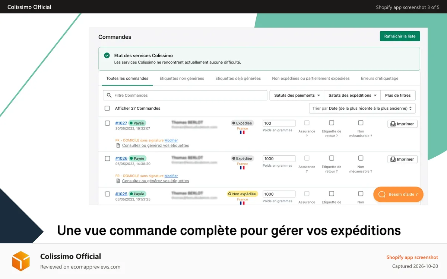This screenshot has width=447, height=279.
Task: Click the date 05/05/2022, 14:38:29
Action: pyautogui.click(x=133, y=164)
